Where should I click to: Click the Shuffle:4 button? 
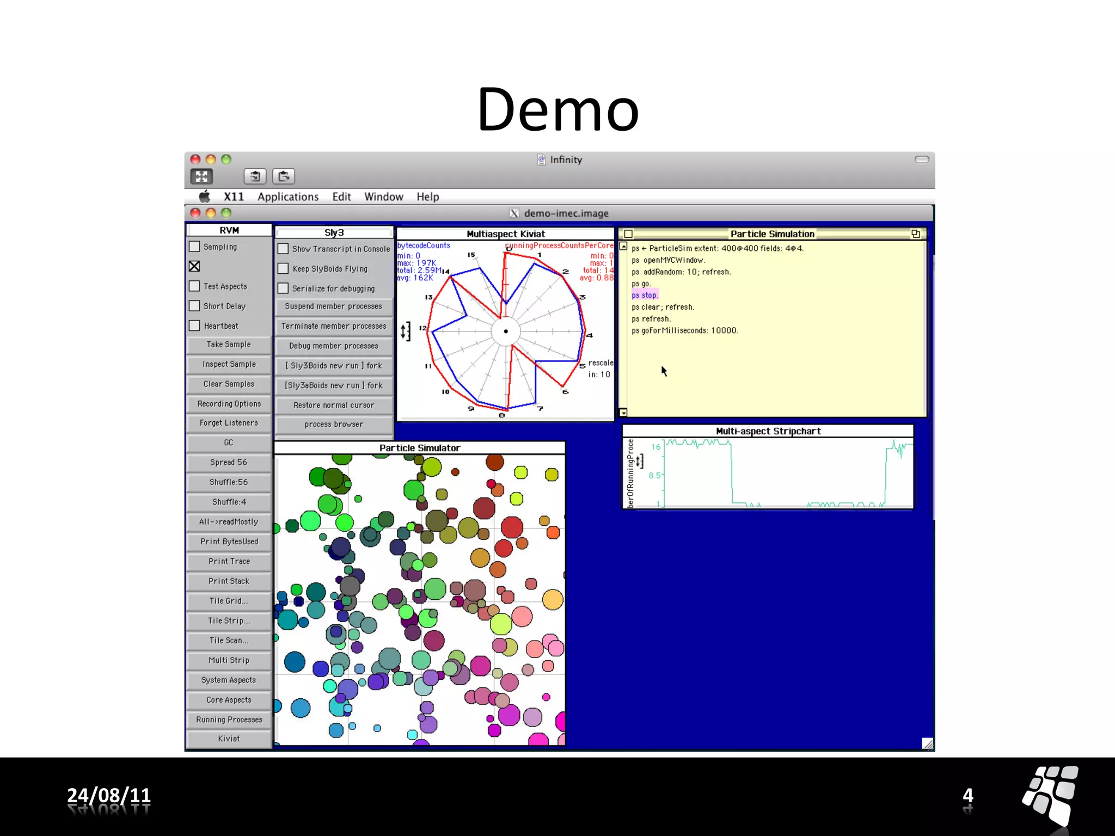coord(229,502)
